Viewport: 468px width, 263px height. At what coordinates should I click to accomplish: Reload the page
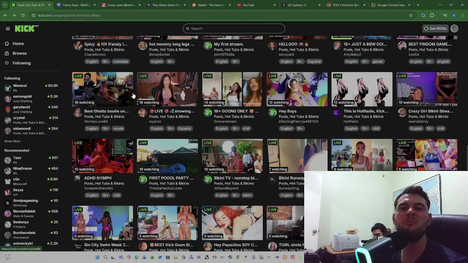[23, 15]
